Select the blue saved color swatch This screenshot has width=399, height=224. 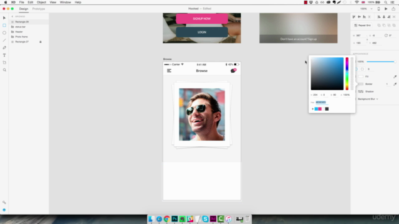[316, 109]
